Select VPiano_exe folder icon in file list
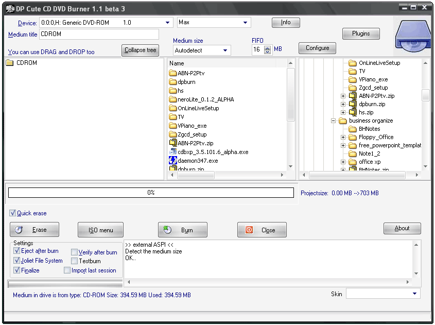This screenshot has height=325, width=435. pos(173,126)
